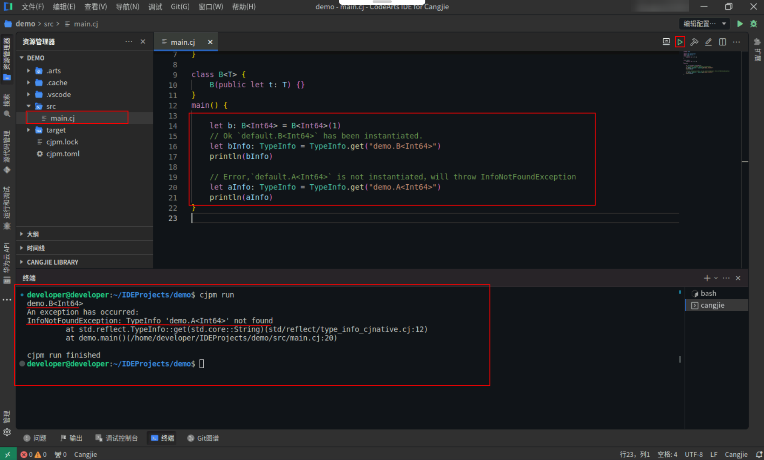Close the resource manager side panel
764x460 pixels.
click(x=143, y=41)
